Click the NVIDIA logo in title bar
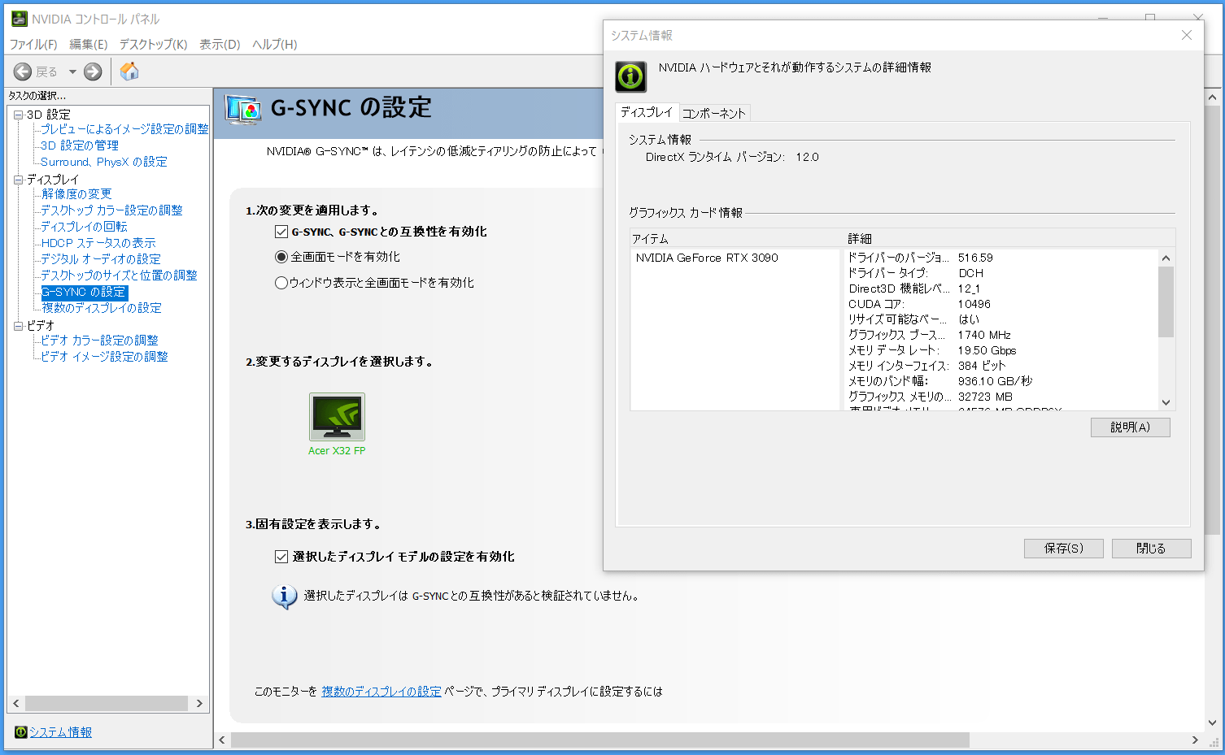This screenshot has width=1225, height=755. point(19,19)
